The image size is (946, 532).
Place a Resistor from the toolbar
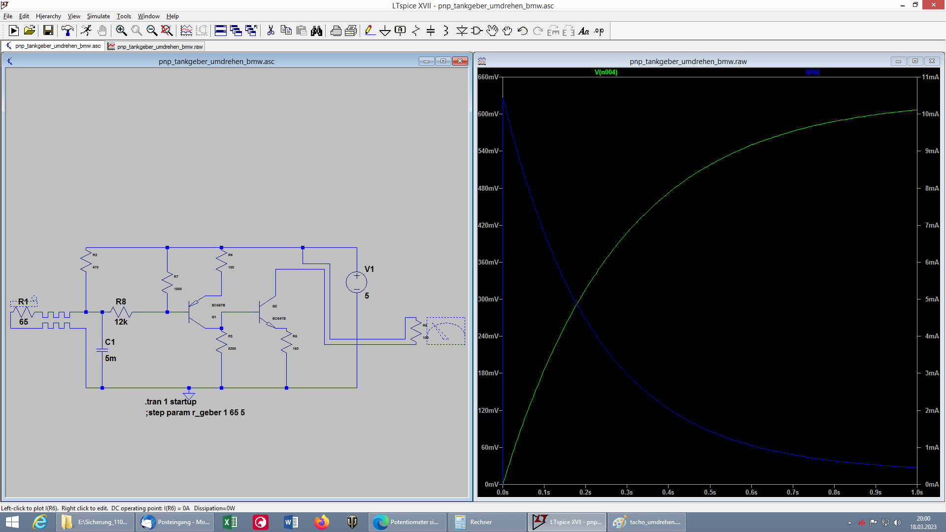415,31
